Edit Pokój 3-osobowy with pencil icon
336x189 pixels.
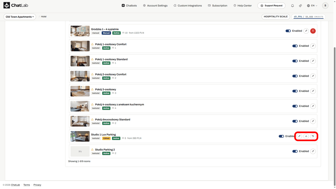313,91
